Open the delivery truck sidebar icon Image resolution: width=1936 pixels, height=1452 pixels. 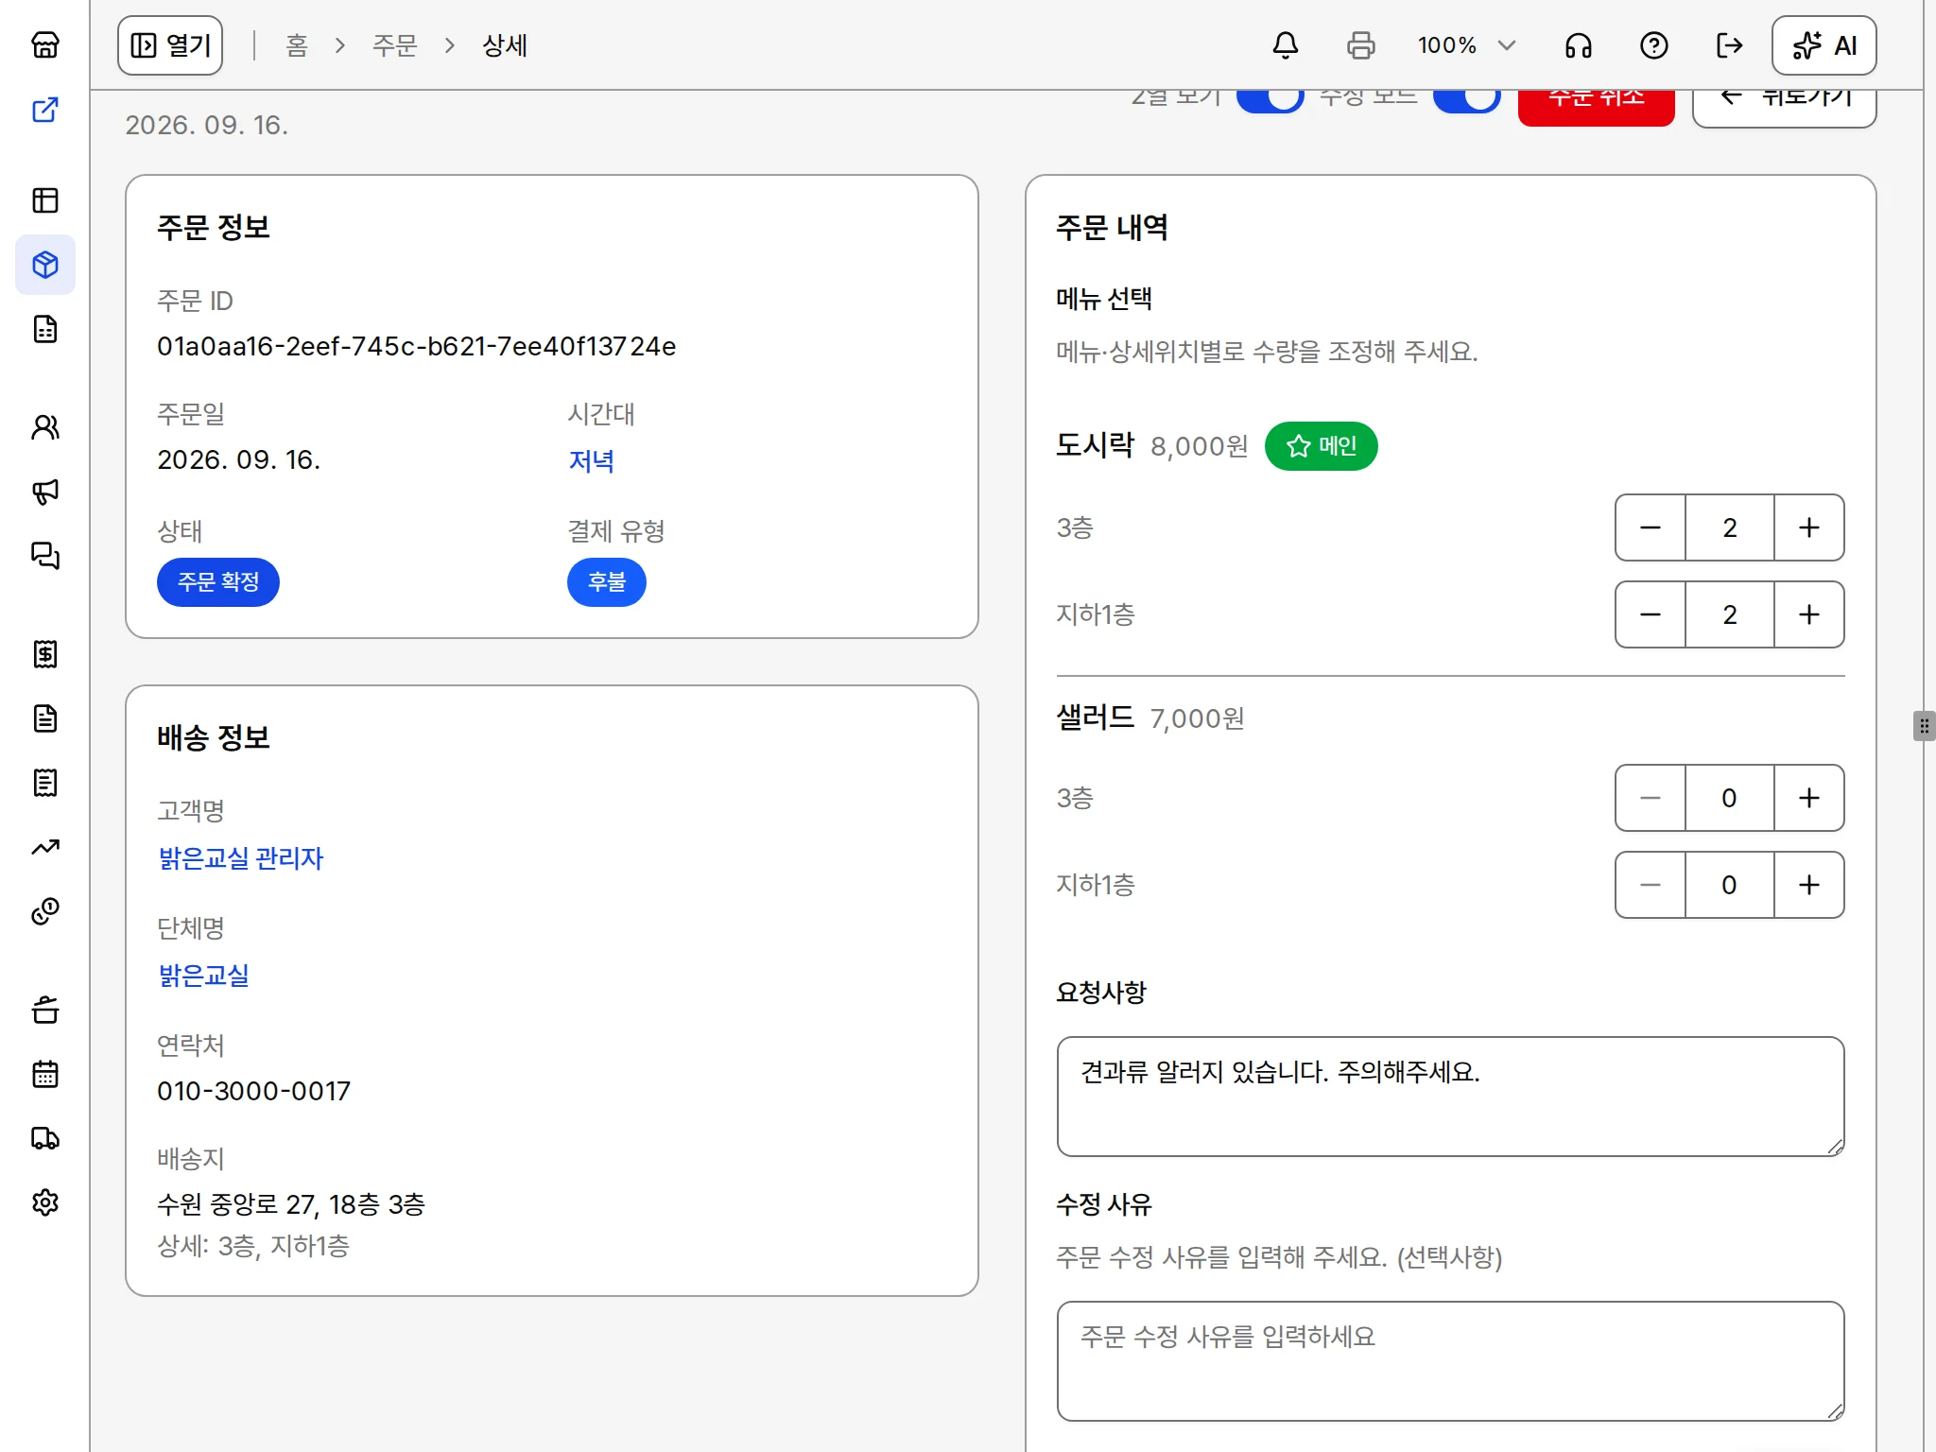45,1138
